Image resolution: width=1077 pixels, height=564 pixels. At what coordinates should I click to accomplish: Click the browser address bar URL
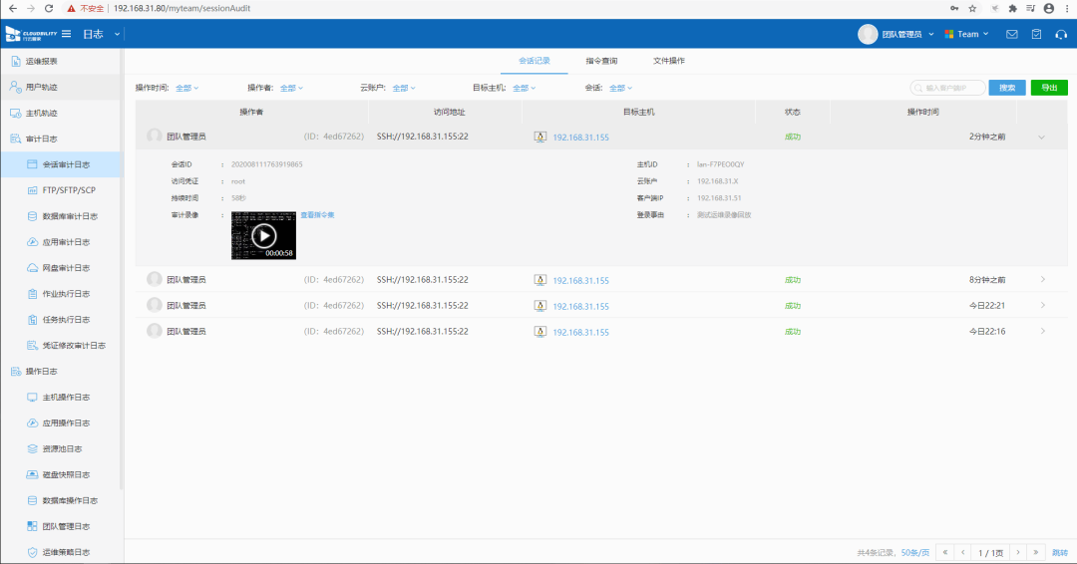click(x=181, y=8)
